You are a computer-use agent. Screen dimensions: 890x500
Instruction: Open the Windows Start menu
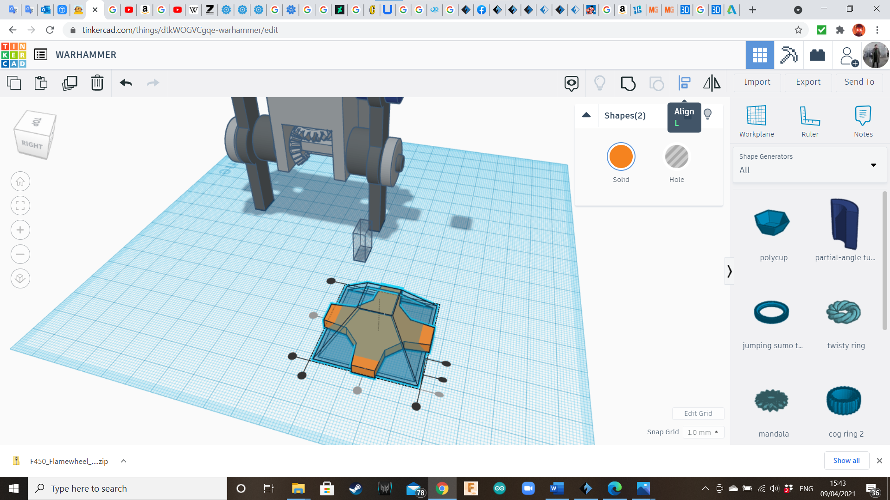14,488
